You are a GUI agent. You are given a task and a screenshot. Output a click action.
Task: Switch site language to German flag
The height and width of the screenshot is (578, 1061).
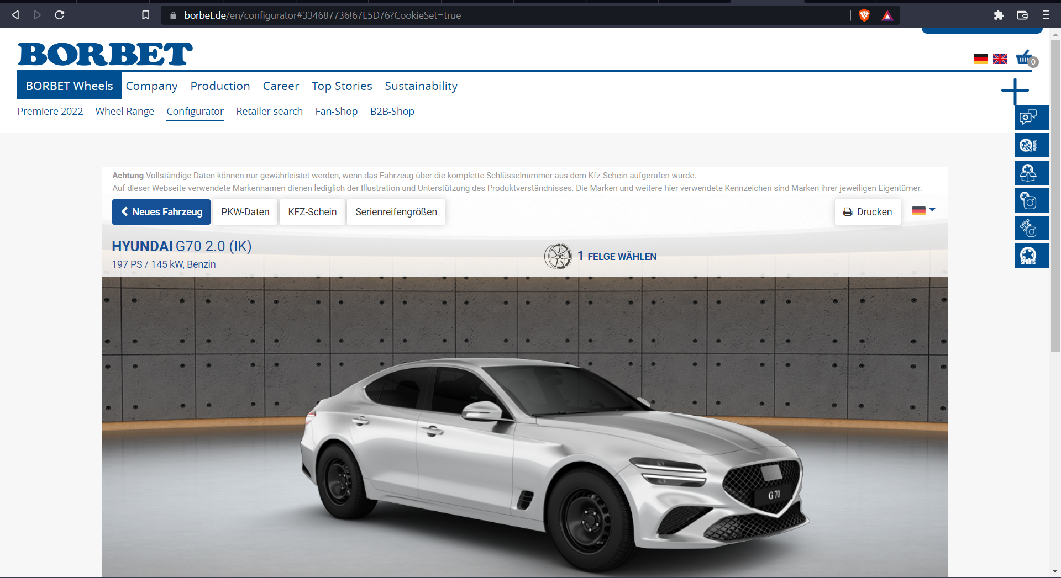[x=980, y=59]
